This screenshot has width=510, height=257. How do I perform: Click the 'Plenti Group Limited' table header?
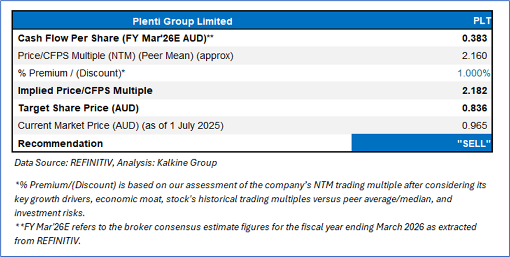click(182, 21)
